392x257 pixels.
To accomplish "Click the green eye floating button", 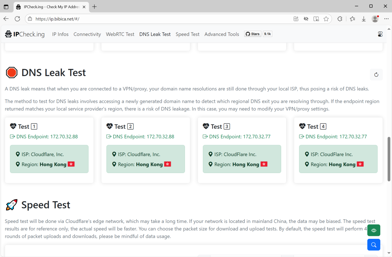I will coord(374,230).
